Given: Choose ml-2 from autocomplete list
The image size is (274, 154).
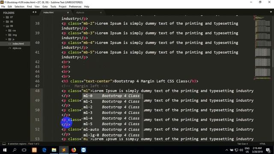Looking at the screenshot, I should click(x=112, y=107).
